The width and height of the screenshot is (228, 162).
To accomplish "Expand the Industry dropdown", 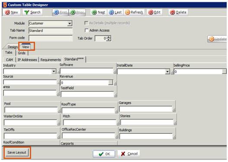I will pos(54,71).
